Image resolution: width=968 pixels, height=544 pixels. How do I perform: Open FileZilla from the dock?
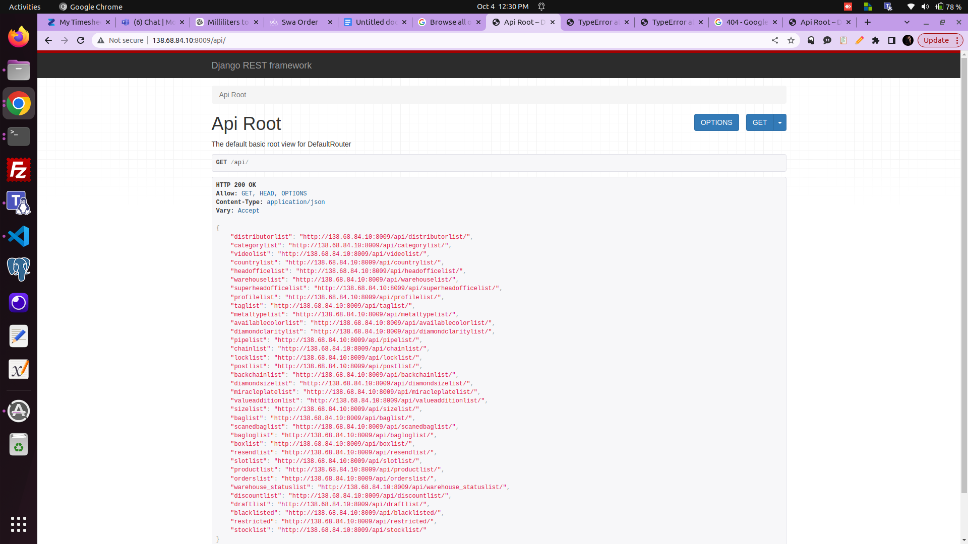click(19, 170)
